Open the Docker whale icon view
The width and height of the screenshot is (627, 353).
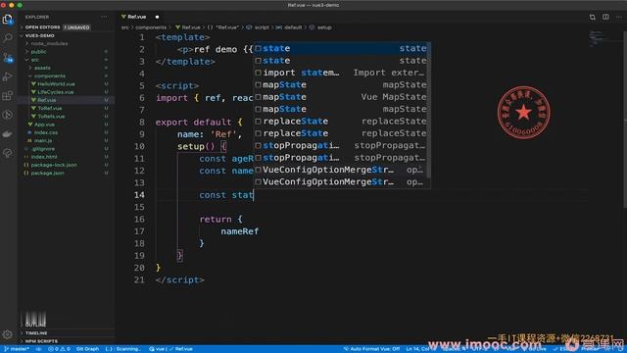(8, 134)
